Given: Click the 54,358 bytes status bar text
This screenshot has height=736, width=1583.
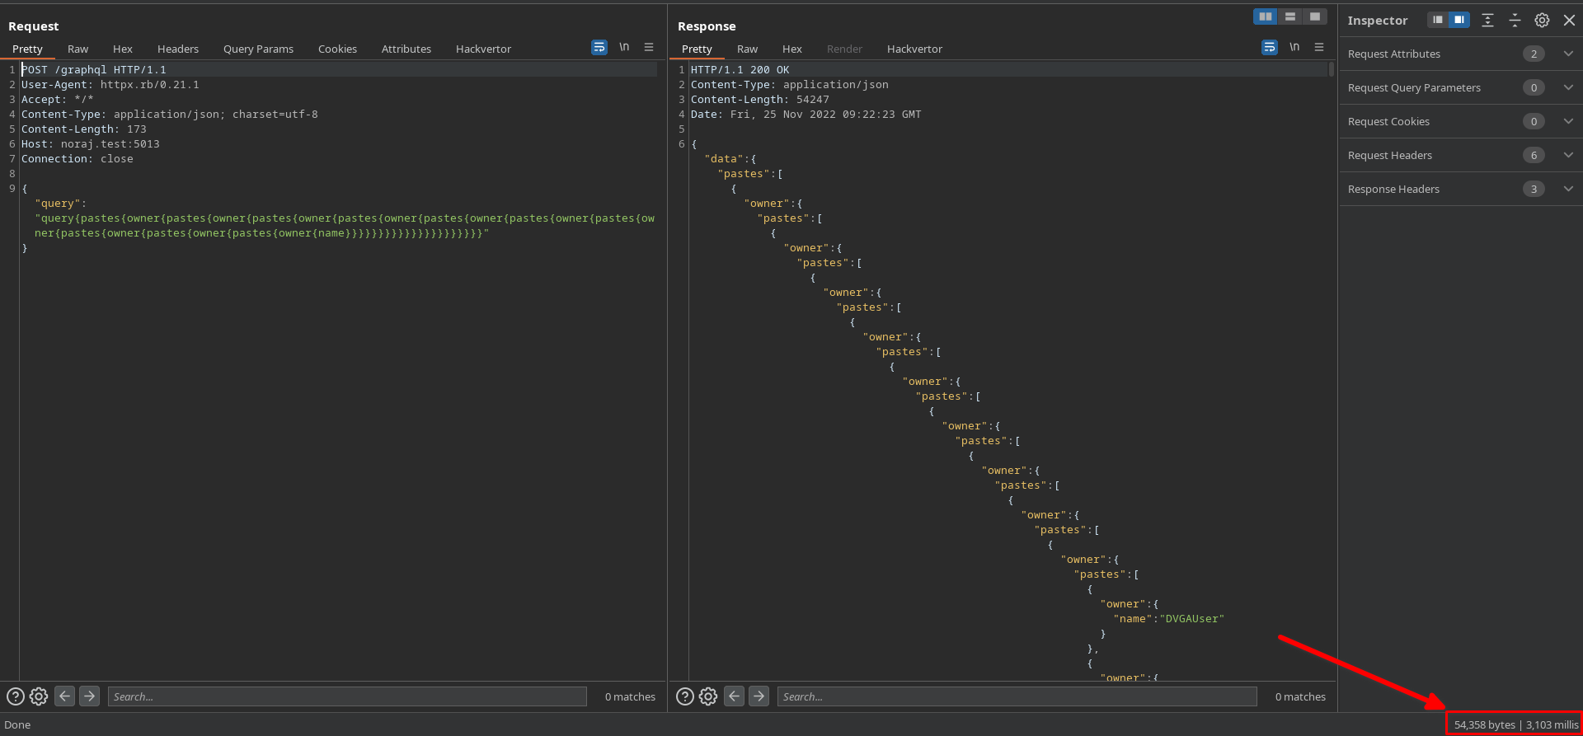Looking at the screenshot, I should coord(1484,725).
